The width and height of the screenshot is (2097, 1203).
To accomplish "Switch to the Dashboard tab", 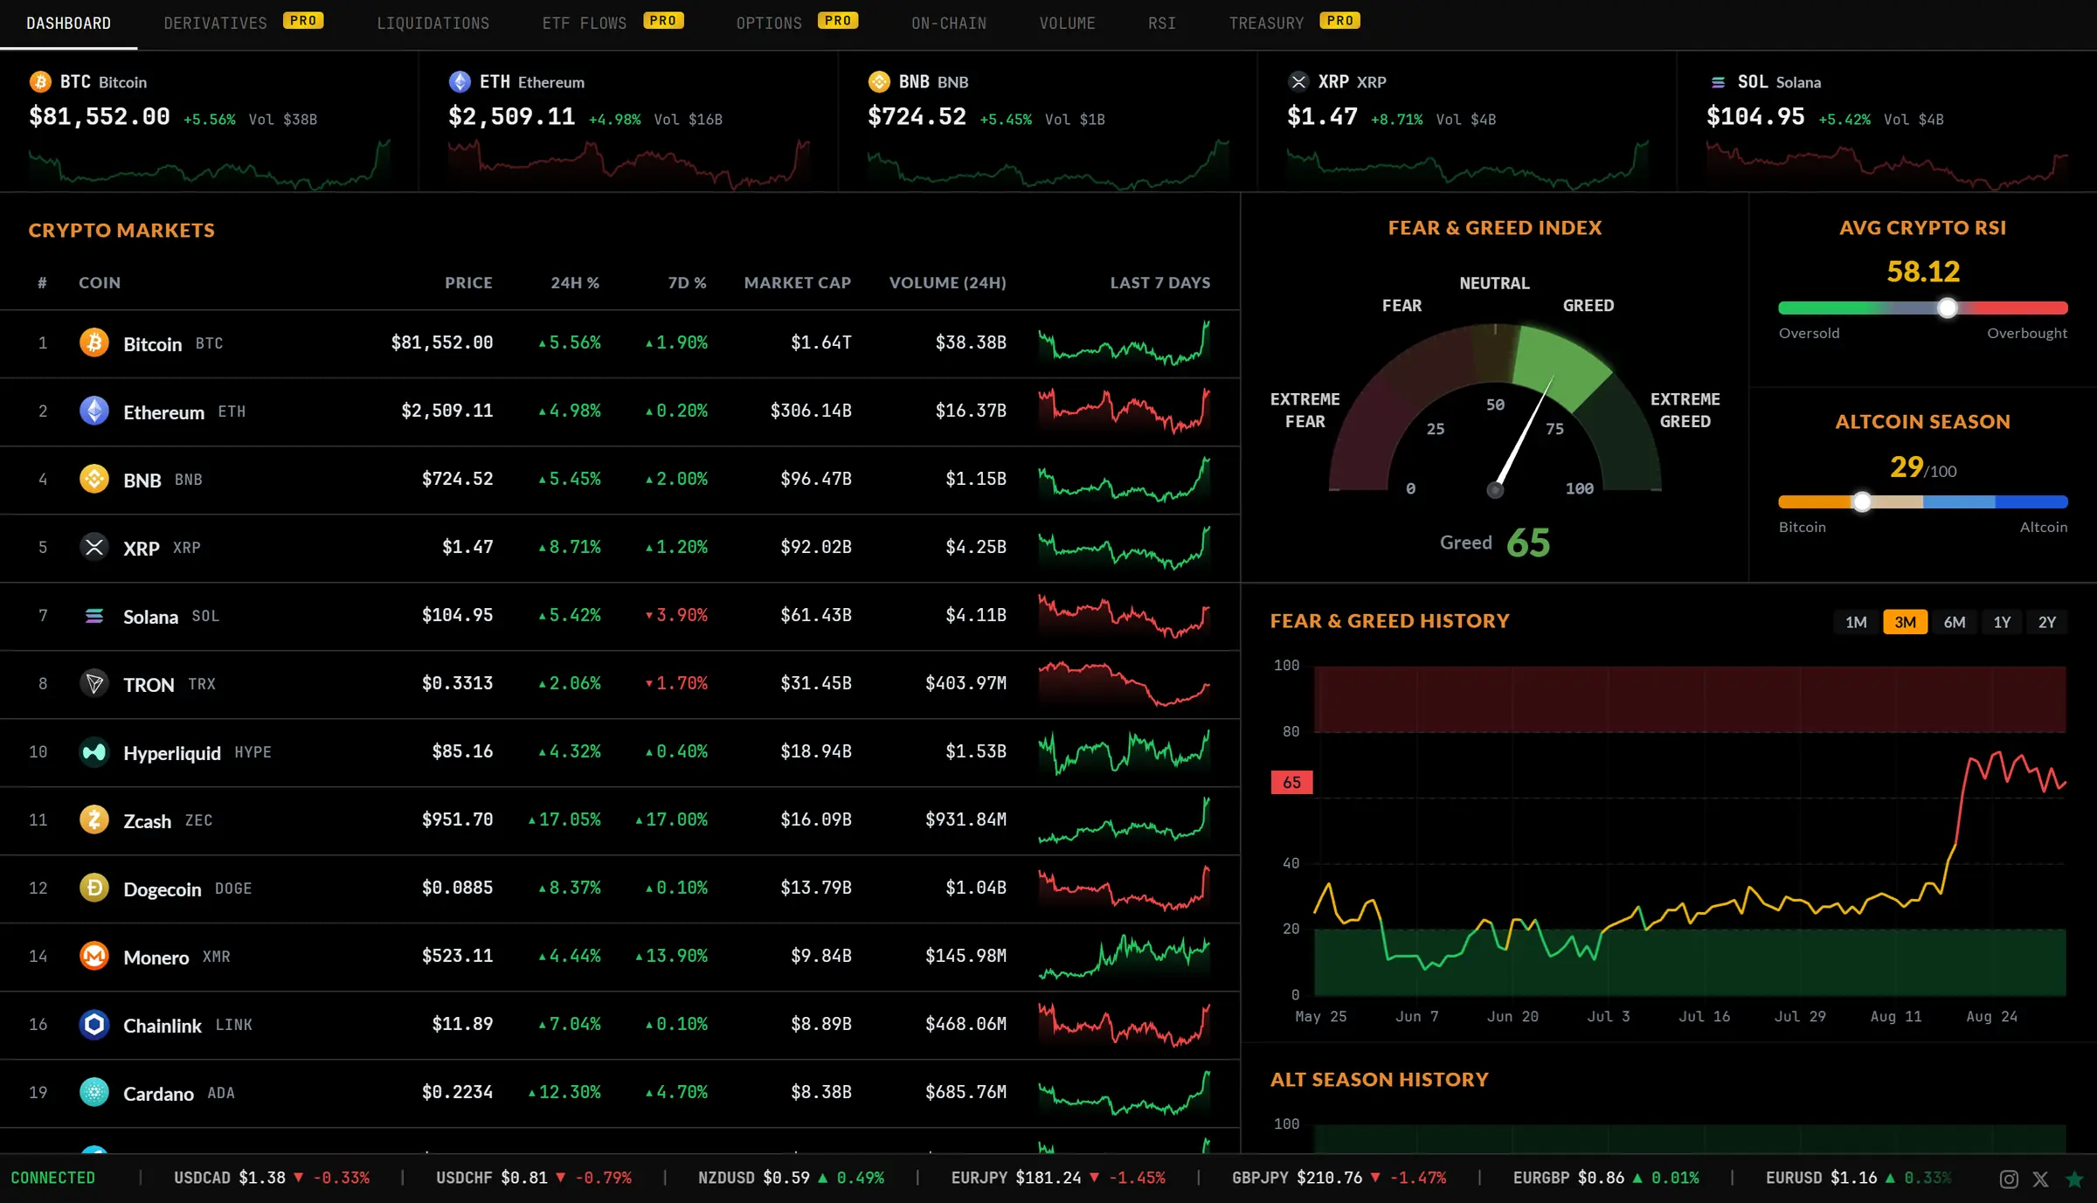I will coord(68,24).
